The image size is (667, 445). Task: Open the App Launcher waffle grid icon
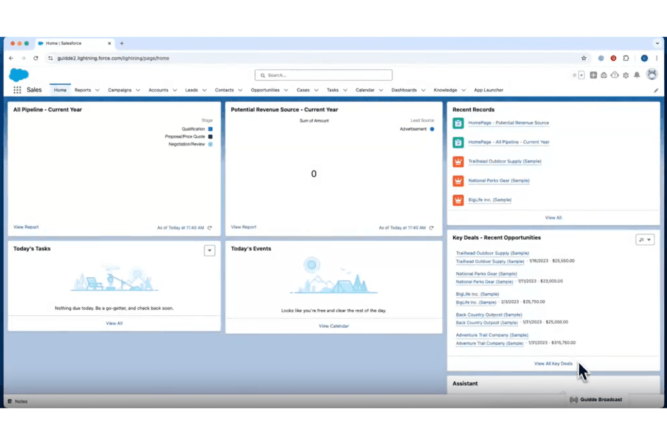pos(17,90)
